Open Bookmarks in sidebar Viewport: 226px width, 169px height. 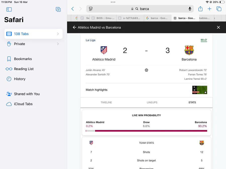click(x=23, y=59)
